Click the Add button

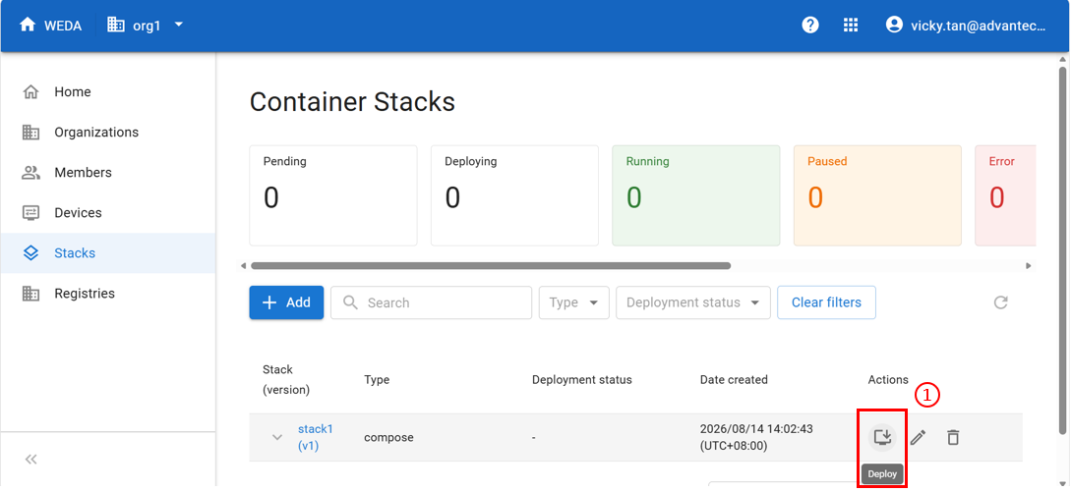(286, 302)
